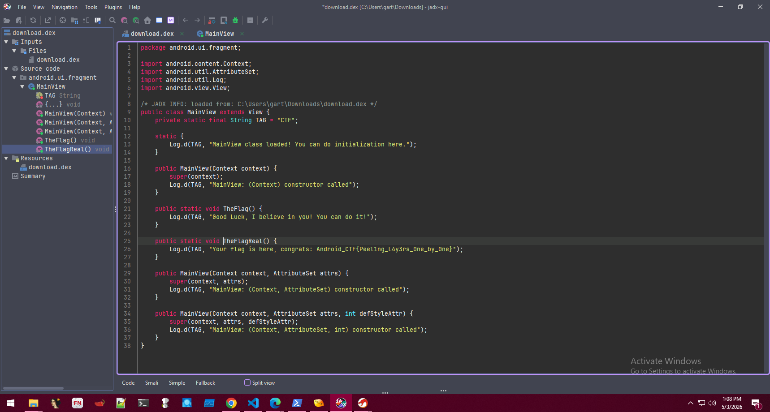The width and height of the screenshot is (770, 412).
Task: Open Visual Studio Code from the taskbar
Action: 253,403
